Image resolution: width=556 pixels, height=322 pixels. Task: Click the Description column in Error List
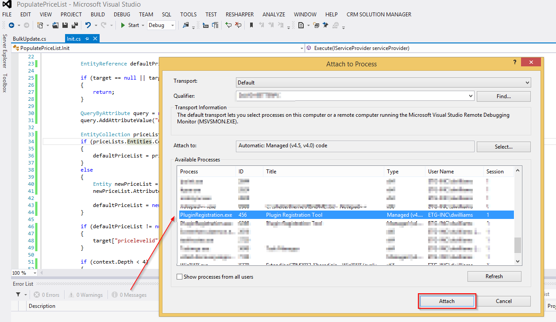point(42,306)
